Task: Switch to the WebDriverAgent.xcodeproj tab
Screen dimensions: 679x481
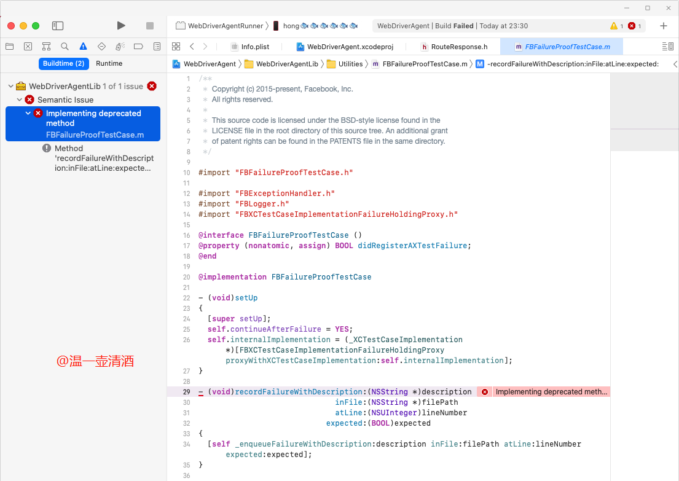Action: coord(345,47)
